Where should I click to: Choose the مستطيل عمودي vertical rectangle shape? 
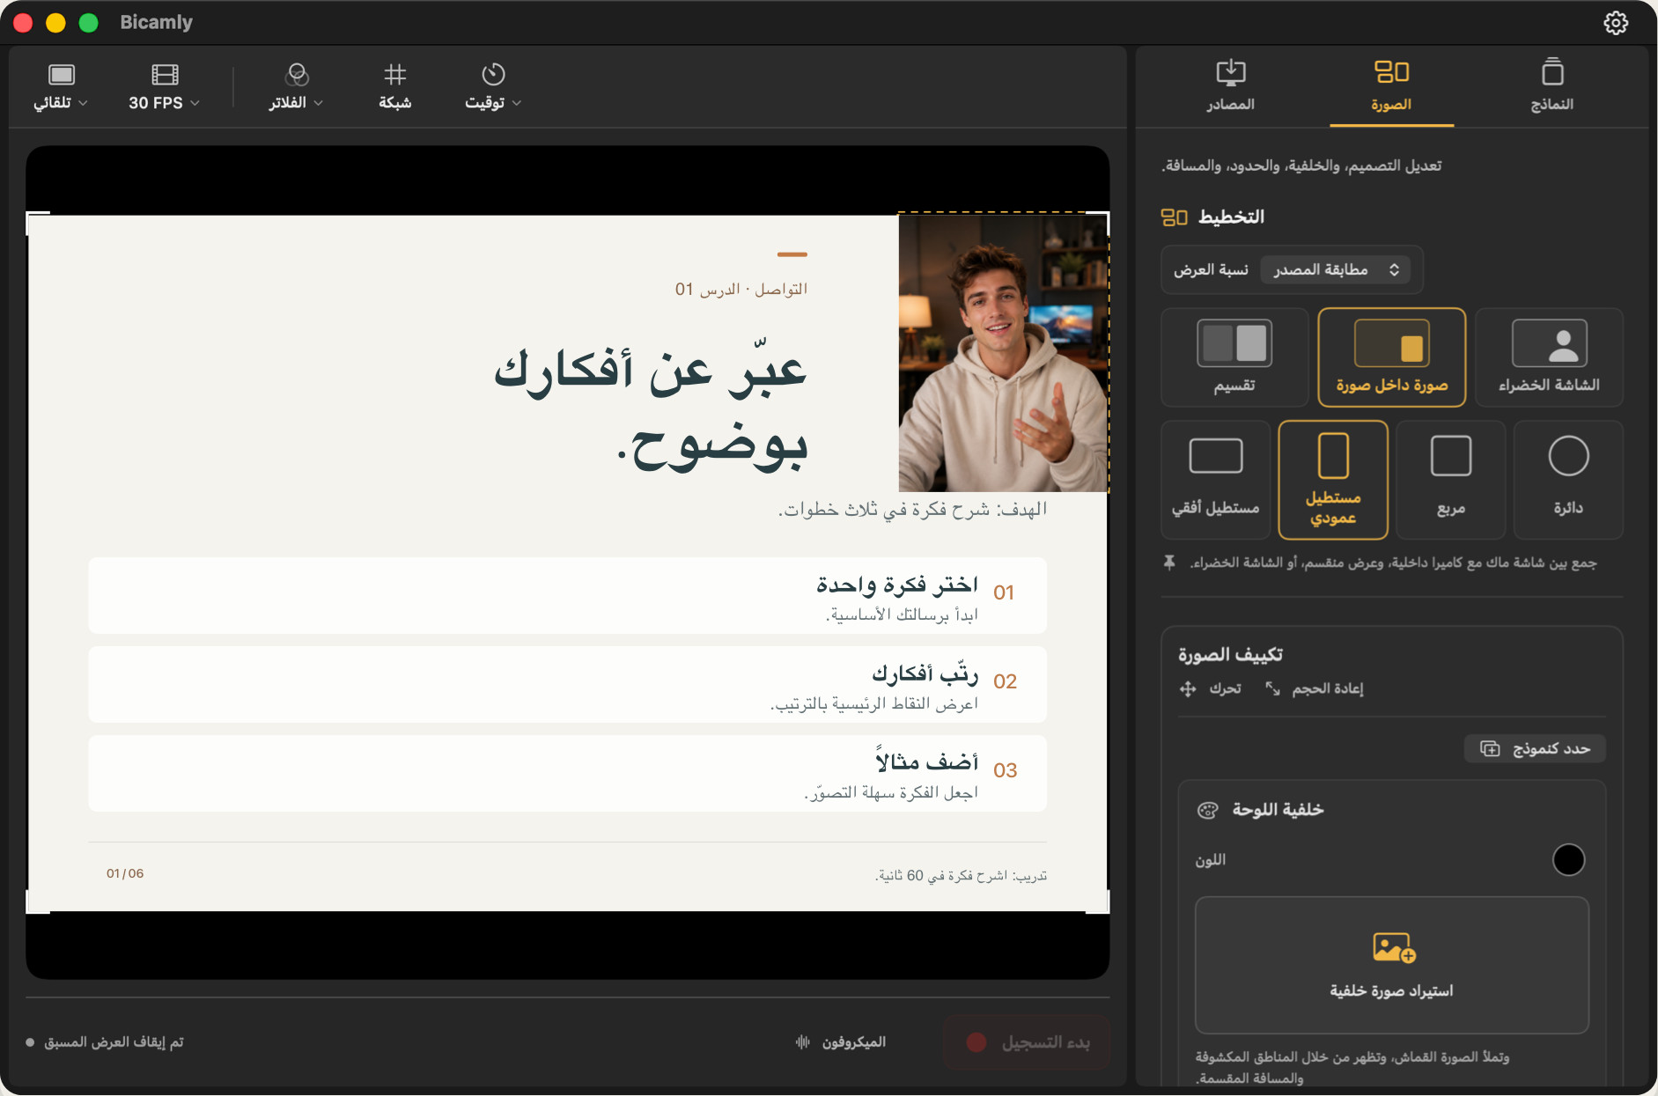pos(1333,480)
